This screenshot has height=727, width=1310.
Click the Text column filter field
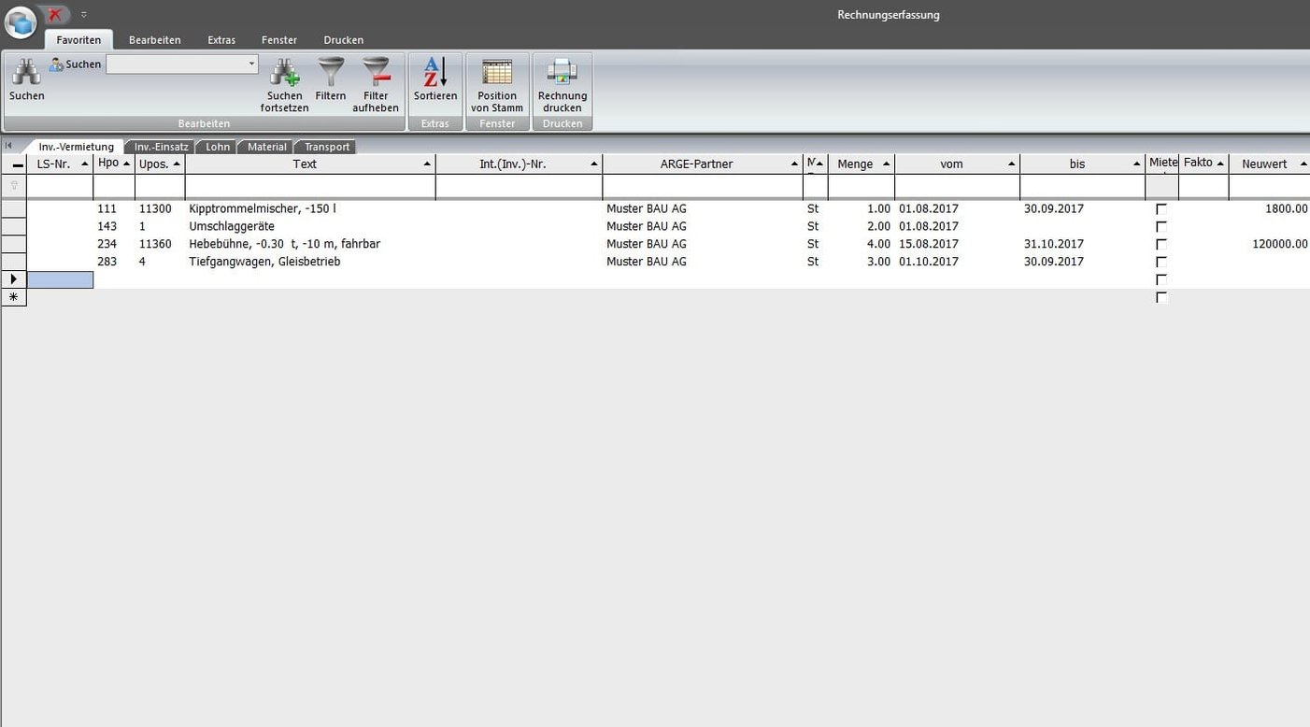click(x=310, y=186)
